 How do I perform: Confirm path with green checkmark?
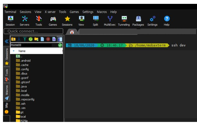60,45
